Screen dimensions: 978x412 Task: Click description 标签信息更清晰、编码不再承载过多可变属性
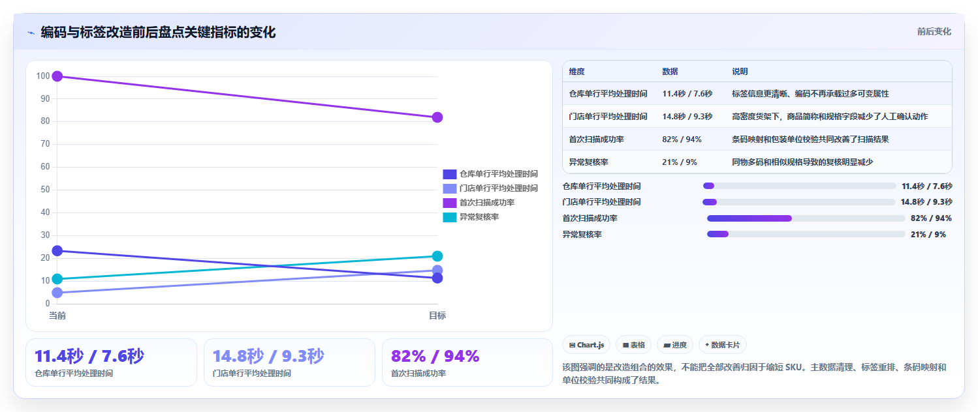pos(811,94)
